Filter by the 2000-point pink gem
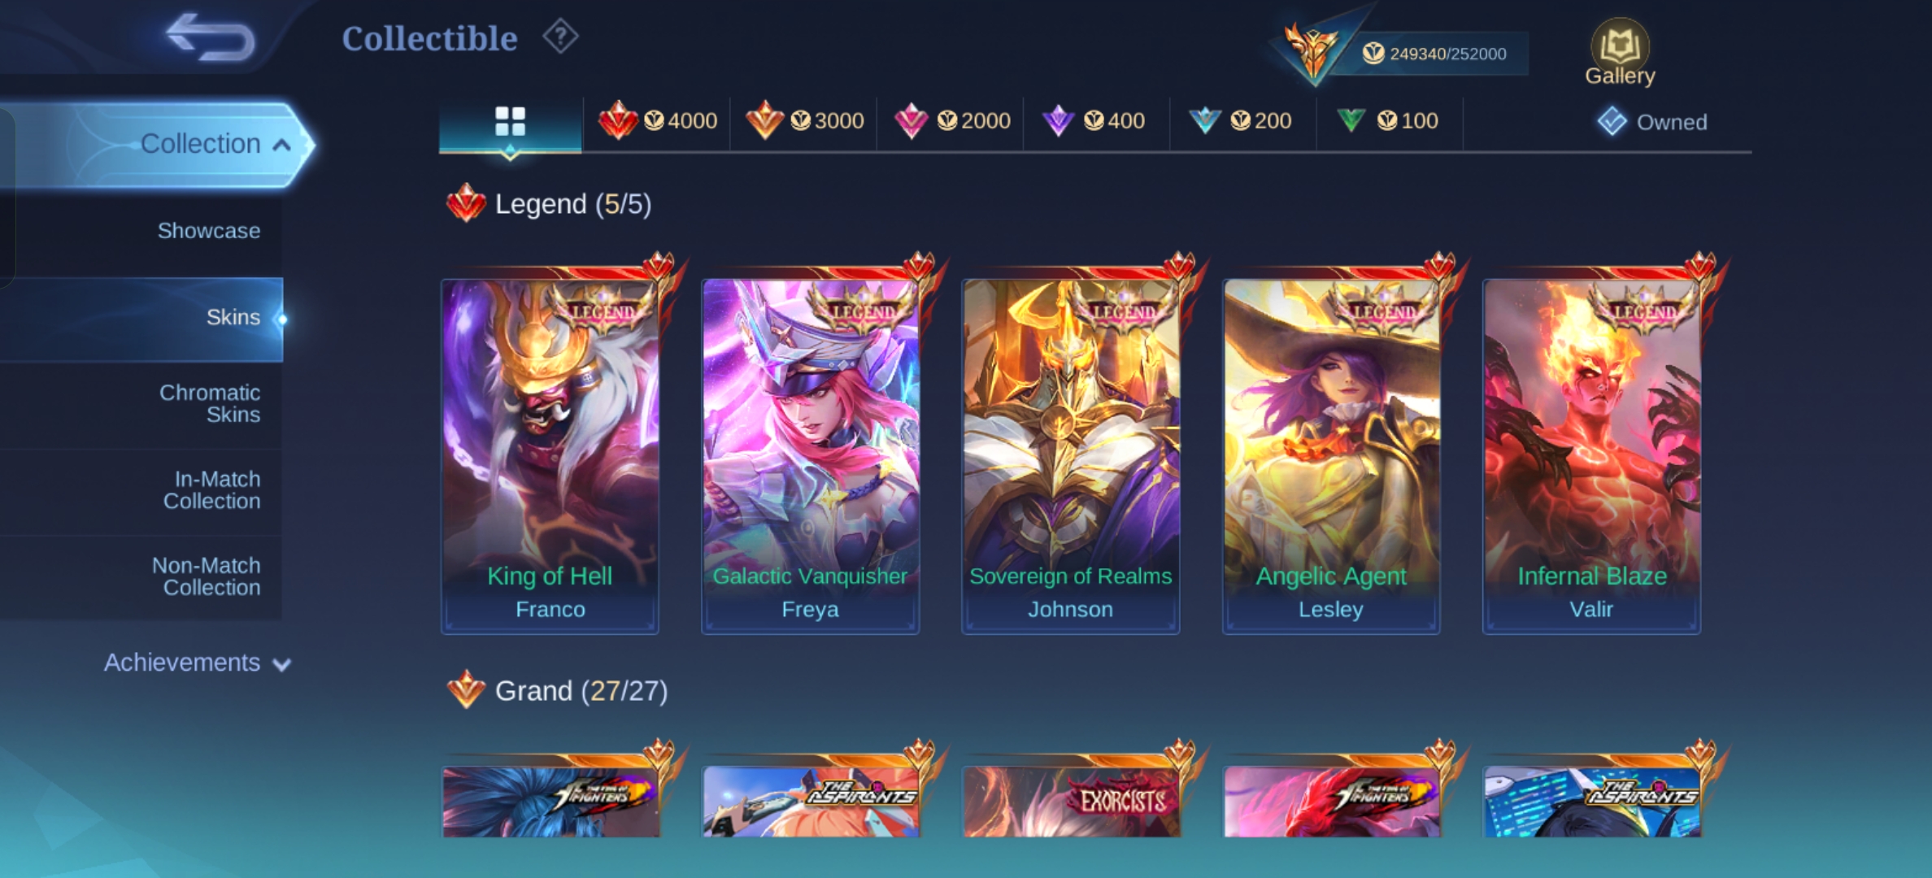This screenshot has width=1932, height=878. pos(951,121)
